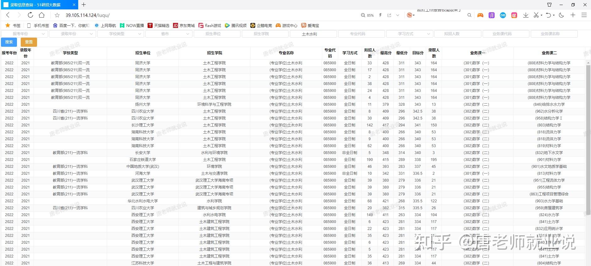591x266 pixels.
Task: Open the 京东商城 bookmark
Action: [184, 25]
